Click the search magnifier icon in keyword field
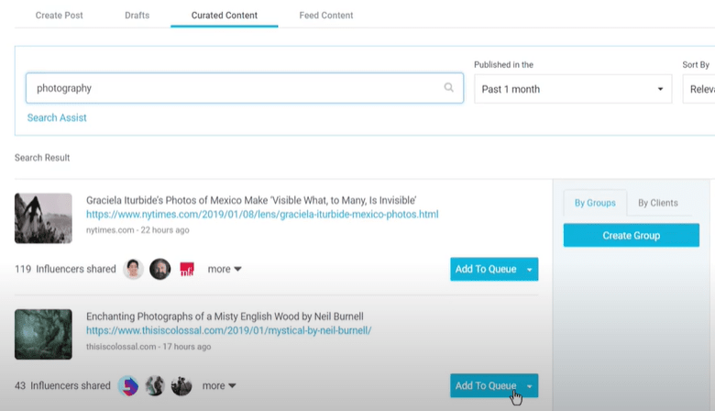 (448, 87)
